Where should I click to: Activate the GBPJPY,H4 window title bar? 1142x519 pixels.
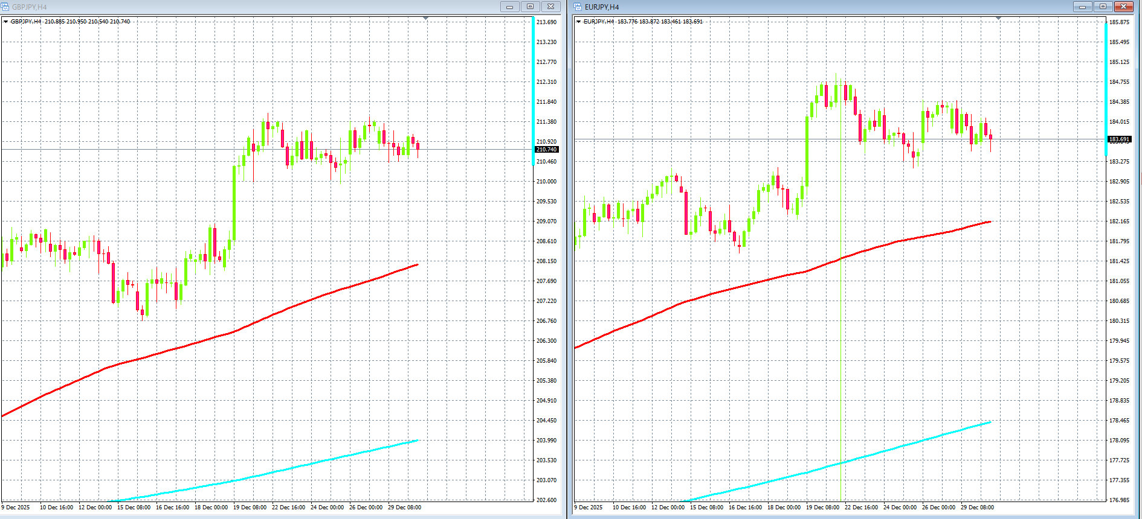click(x=242, y=7)
